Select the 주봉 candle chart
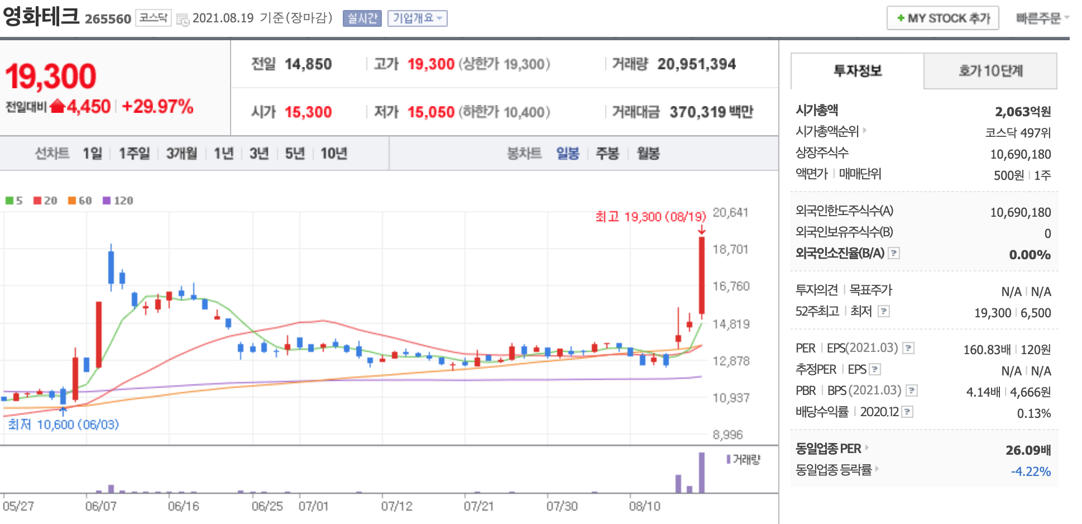Viewport: 1082px width, 524px height. tap(607, 153)
